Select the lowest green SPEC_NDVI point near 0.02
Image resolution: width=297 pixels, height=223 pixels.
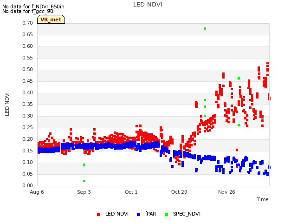tap(84, 181)
